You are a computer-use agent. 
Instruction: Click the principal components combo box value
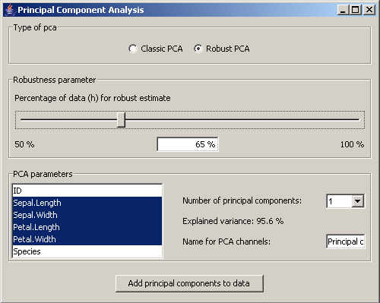click(340, 201)
